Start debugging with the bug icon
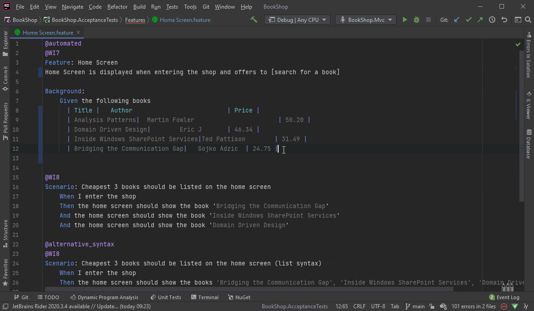Viewport: 534px width, 311px height. [416, 20]
